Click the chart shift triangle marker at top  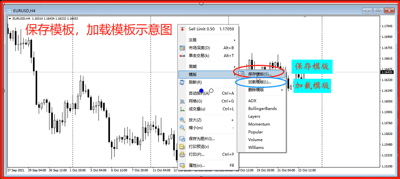[305, 17]
